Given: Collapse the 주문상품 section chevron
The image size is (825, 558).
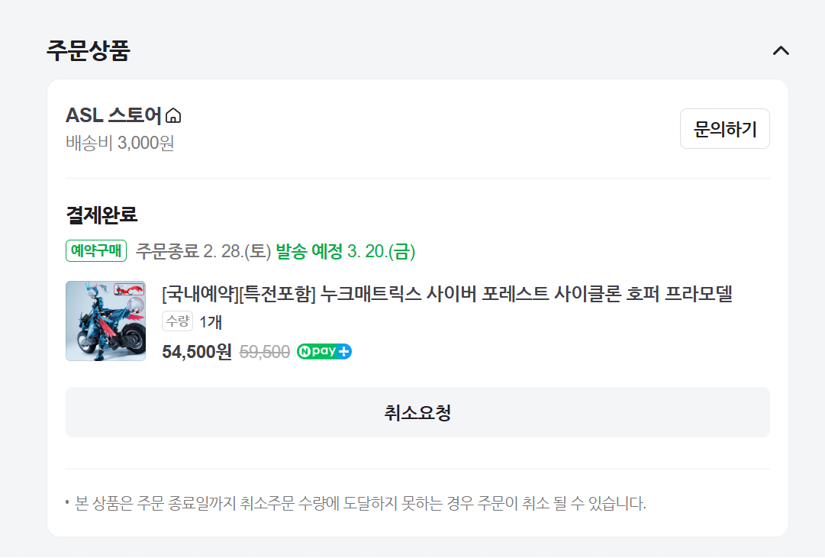Looking at the screenshot, I should (x=780, y=50).
